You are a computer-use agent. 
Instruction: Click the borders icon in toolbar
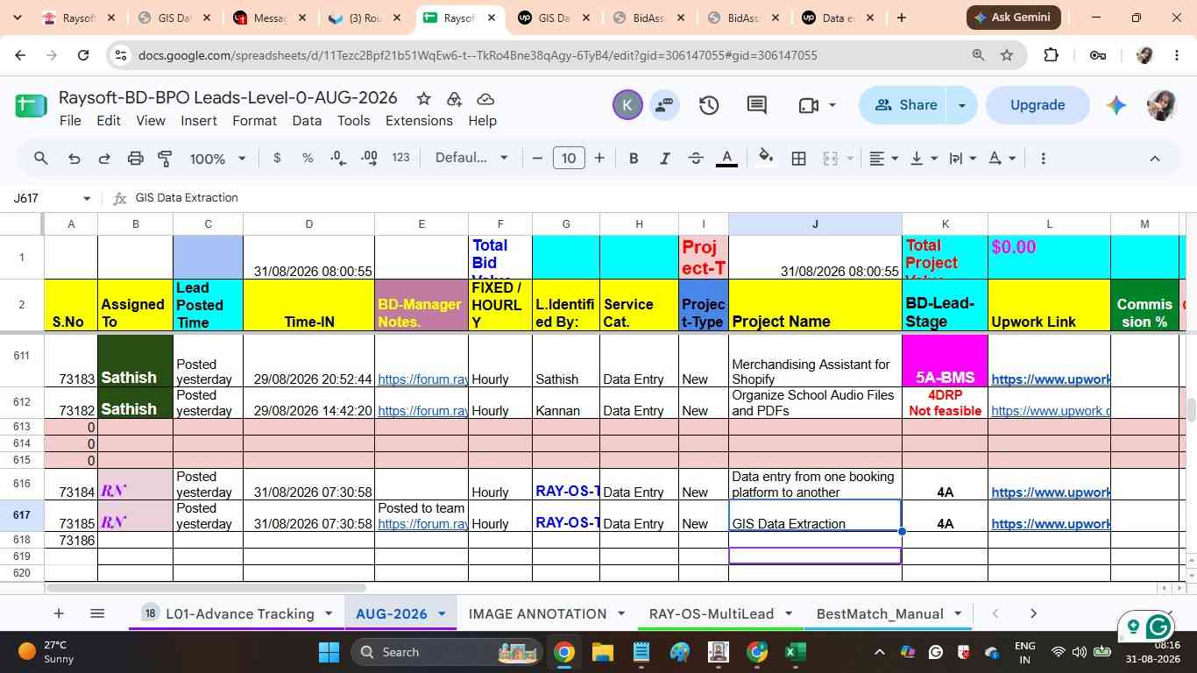point(798,159)
